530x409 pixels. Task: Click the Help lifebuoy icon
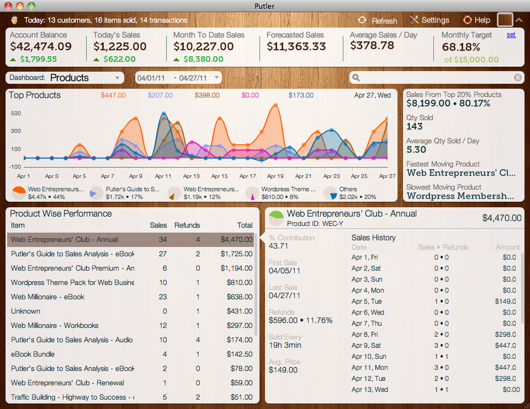click(x=468, y=20)
